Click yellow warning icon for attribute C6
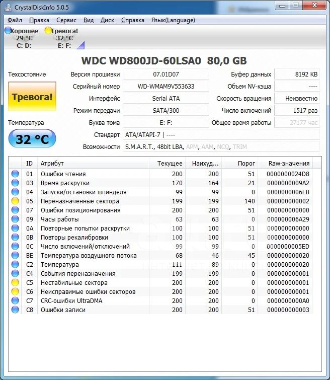The height and width of the screenshot is (380, 330). point(15,291)
